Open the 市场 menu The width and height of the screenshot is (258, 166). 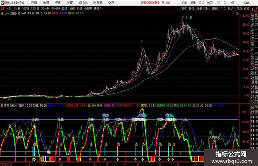(x=46, y=3)
